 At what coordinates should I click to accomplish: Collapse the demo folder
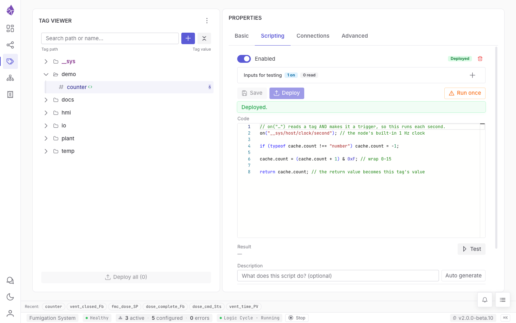46,74
